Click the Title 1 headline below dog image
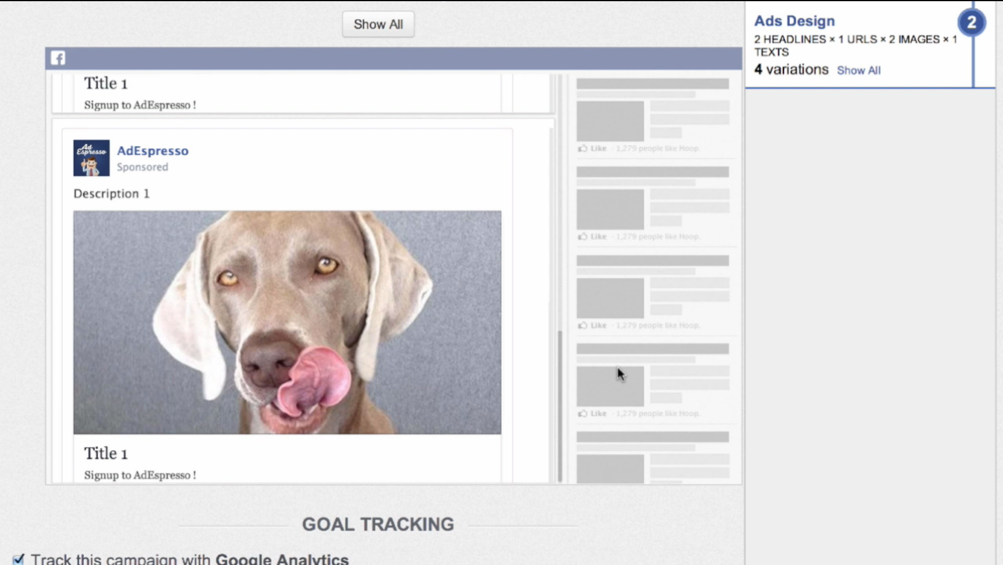Image resolution: width=1003 pixels, height=565 pixels. pos(106,454)
